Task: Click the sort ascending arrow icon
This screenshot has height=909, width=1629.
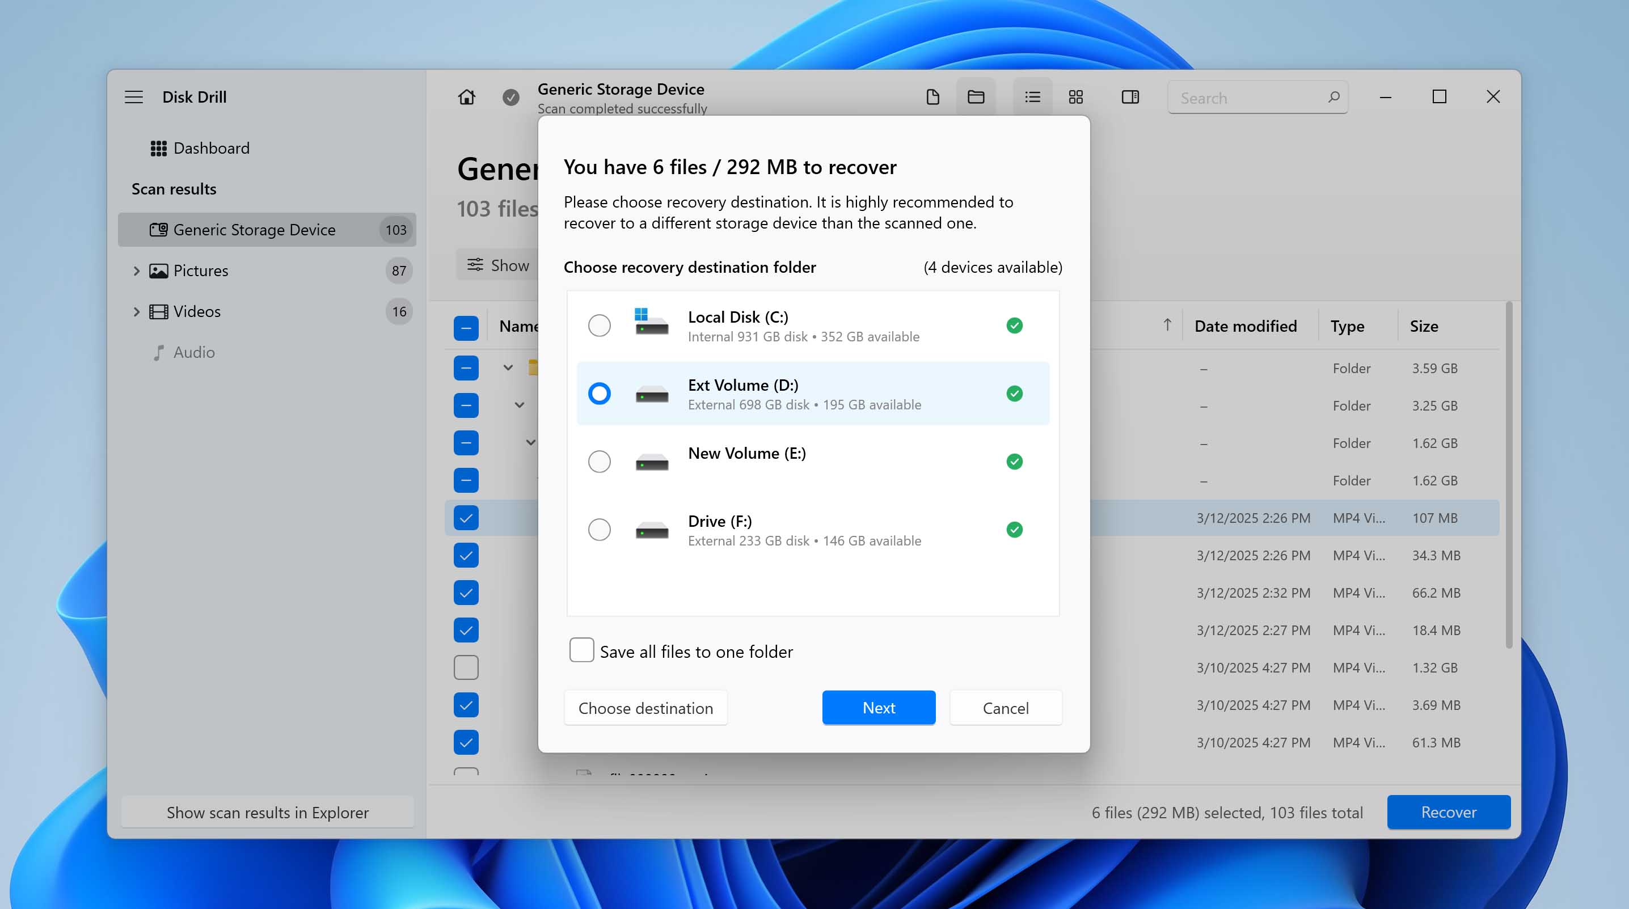Action: pos(1167,325)
